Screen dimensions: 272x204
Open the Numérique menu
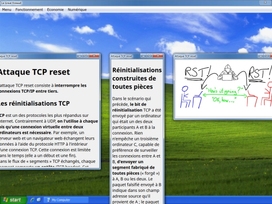pos(77,10)
